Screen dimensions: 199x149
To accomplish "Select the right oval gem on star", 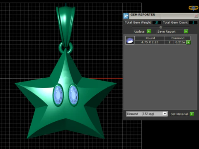I will click(x=73, y=95).
